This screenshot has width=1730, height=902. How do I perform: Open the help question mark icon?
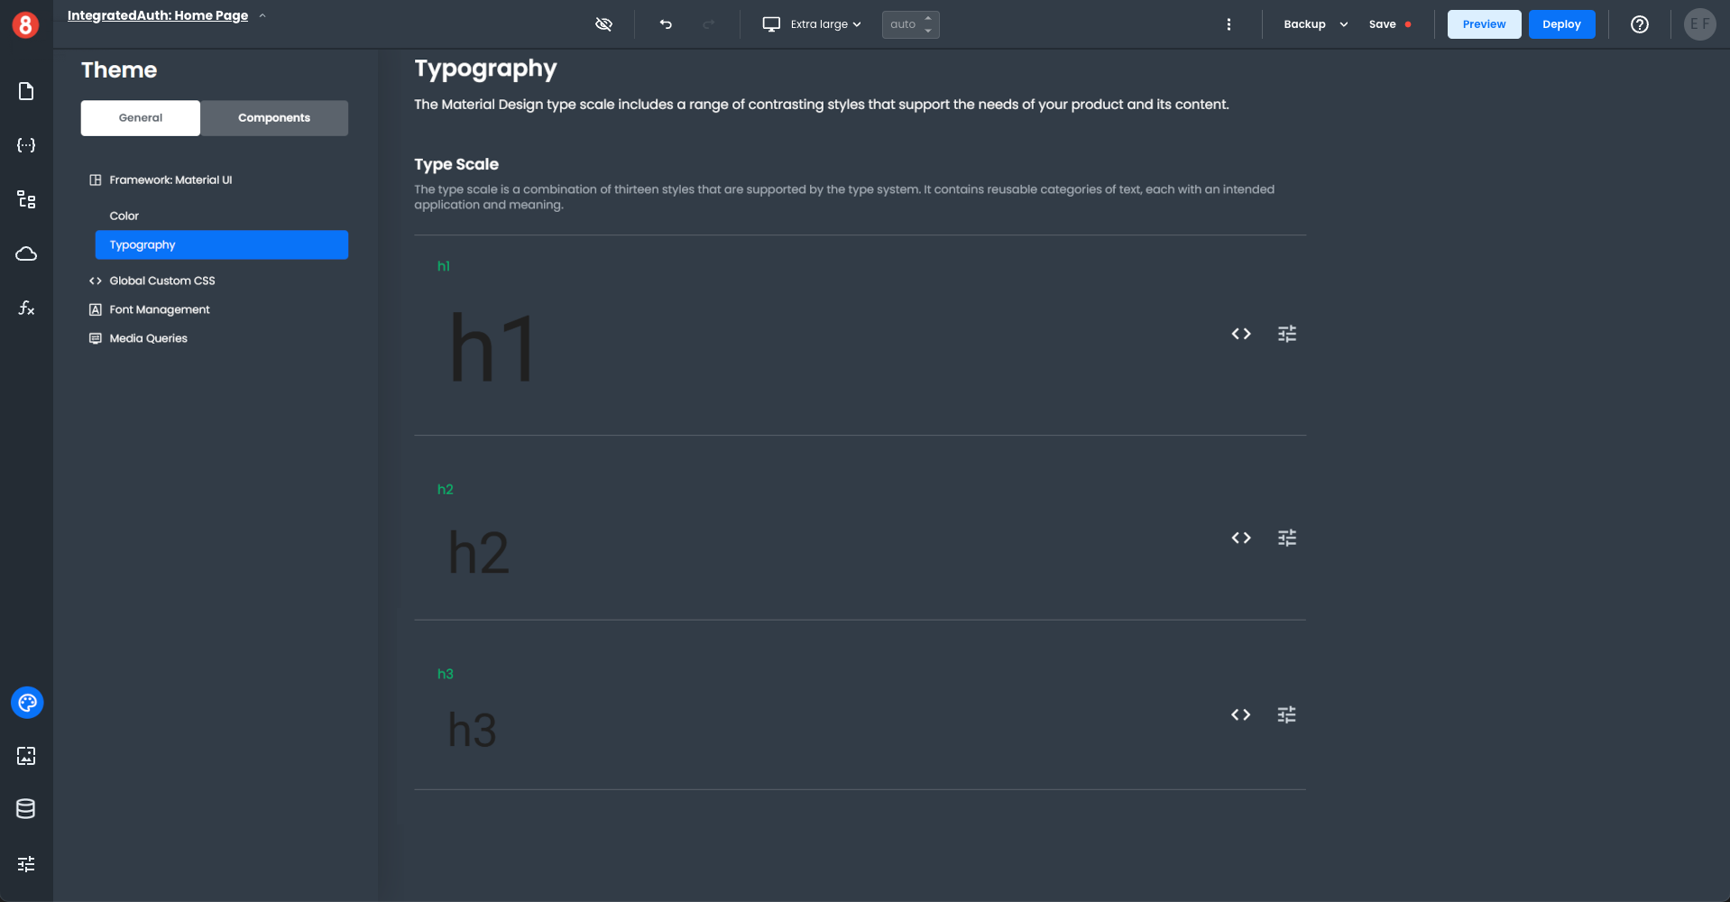[x=1639, y=24]
